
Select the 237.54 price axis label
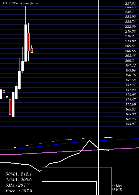[x=130, y=3]
